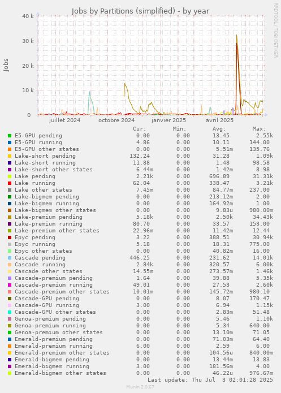
Task: Click the 'Cascade-premium other states' legend label
Action: click(62, 291)
